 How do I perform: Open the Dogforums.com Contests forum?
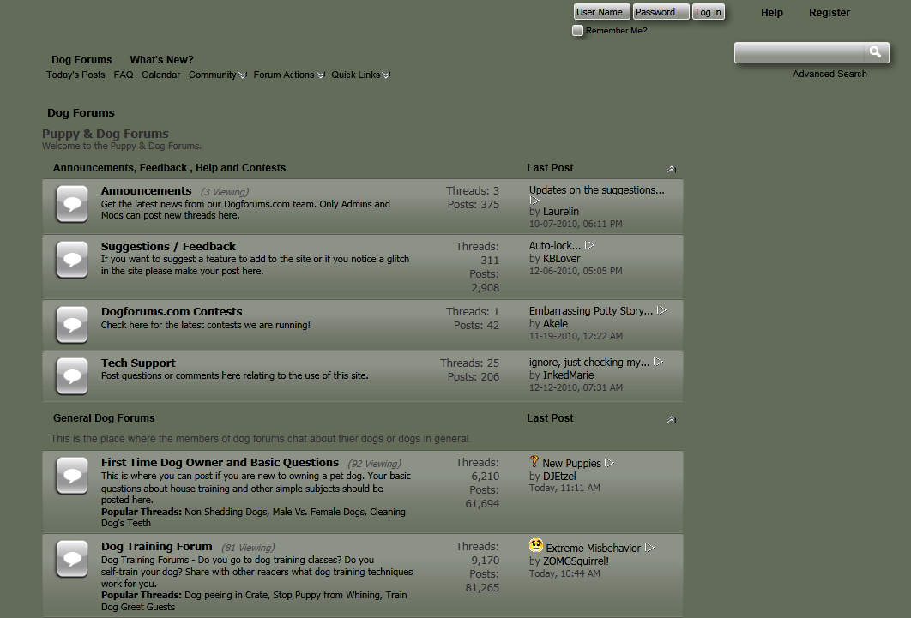172,311
